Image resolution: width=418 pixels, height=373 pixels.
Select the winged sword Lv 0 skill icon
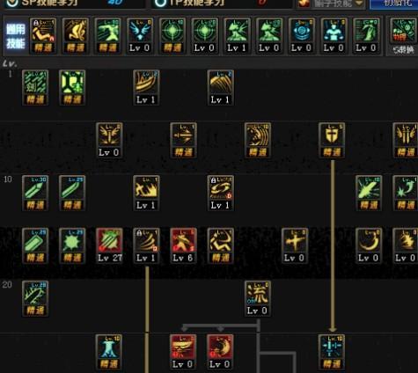109,140
